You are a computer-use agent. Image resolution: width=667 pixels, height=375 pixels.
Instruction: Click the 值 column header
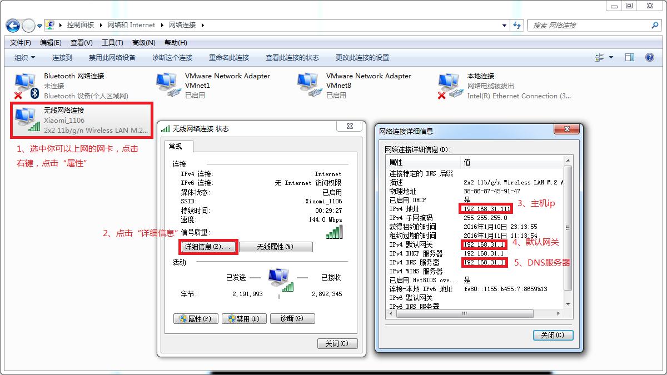point(512,162)
